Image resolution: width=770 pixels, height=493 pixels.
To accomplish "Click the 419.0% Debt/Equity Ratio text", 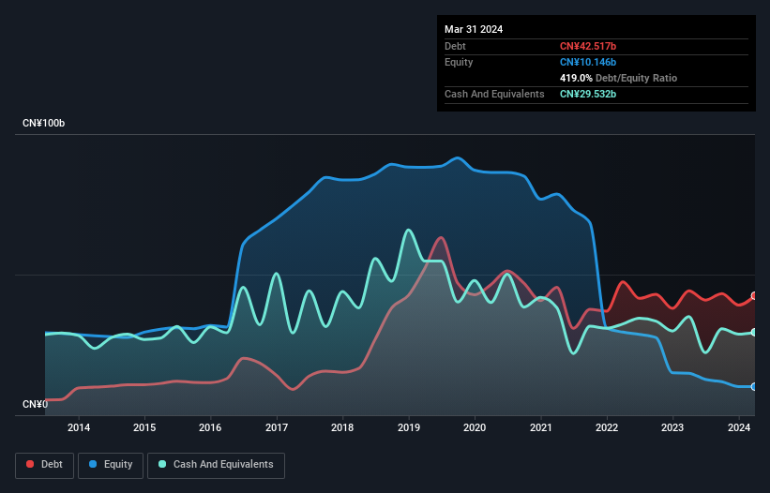I will coord(618,78).
